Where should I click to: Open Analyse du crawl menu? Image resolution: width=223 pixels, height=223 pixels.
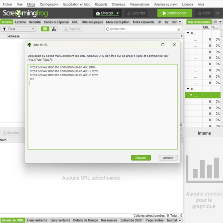click(x=166, y=4)
